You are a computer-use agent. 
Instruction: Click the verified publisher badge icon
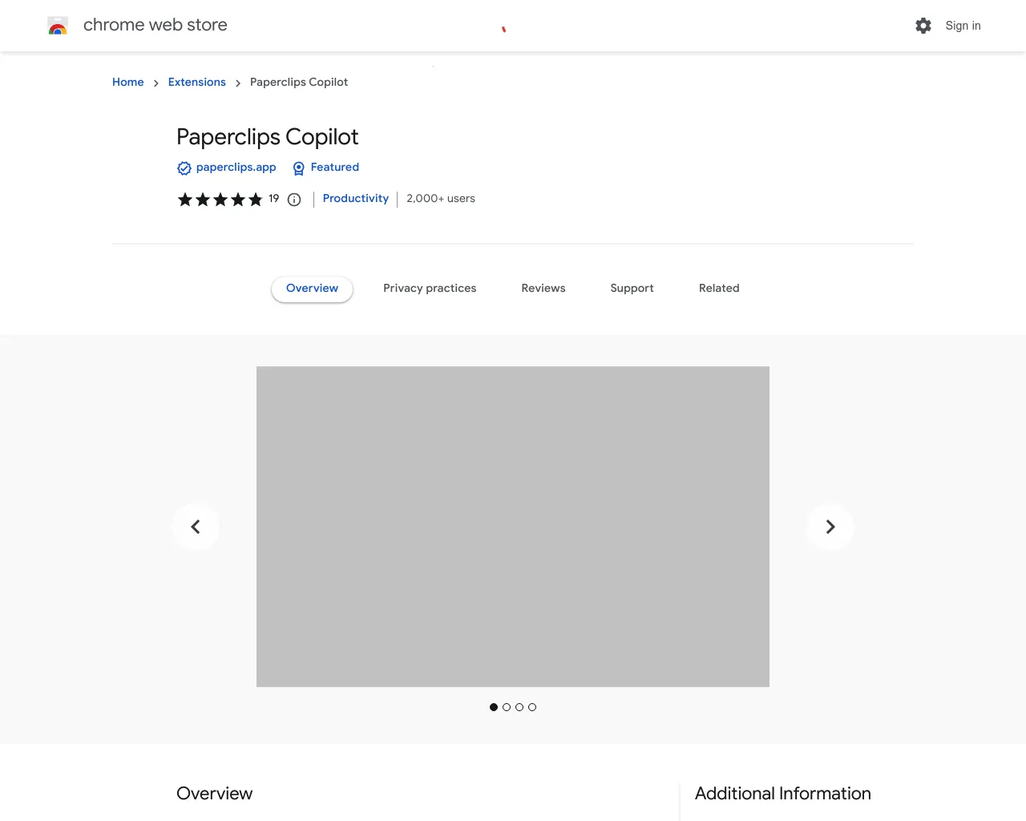click(x=184, y=168)
